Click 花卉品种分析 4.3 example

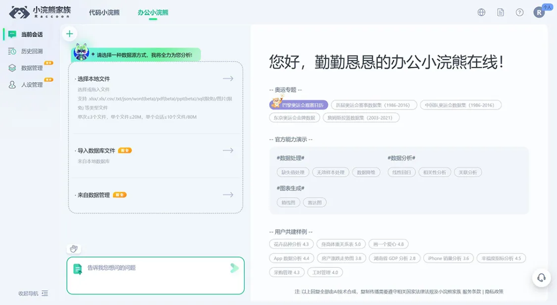coord(291,244)
